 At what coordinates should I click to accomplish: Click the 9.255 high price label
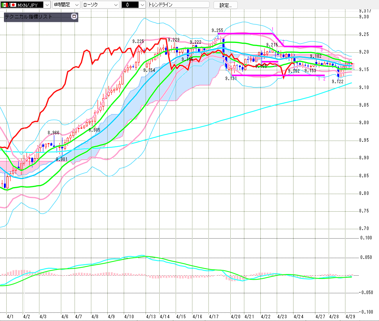pyautogui.click(x=217, y=30)
